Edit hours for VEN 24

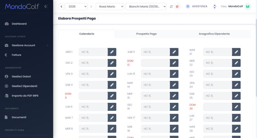(236, 85)
